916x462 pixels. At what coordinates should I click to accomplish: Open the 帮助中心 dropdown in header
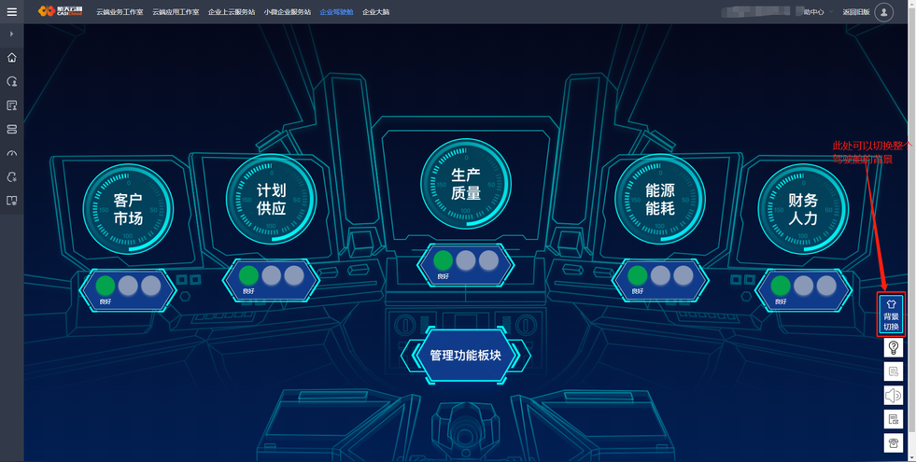813,12
